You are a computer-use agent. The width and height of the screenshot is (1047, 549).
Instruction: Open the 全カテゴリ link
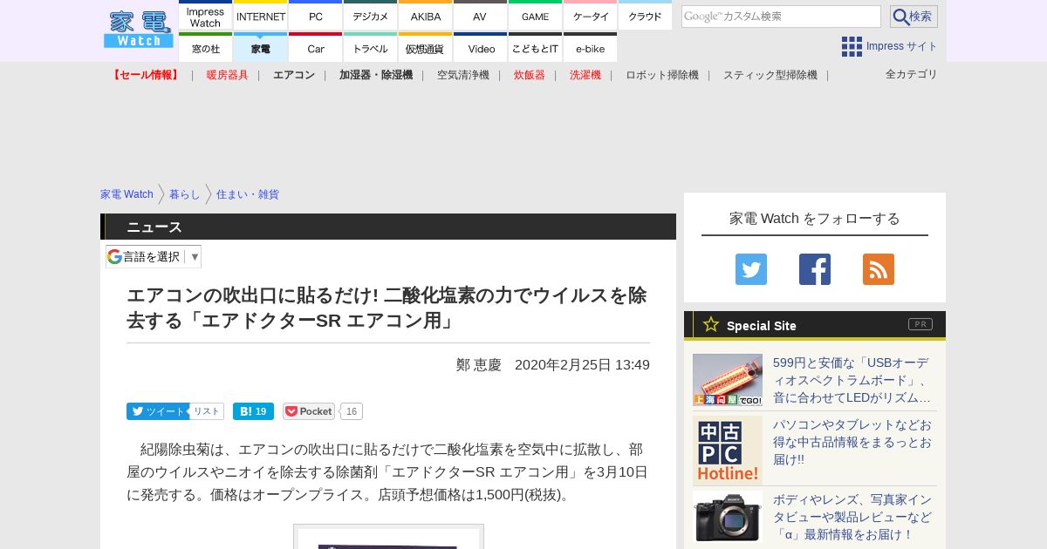pyautogui.click(x=912, y=74)
